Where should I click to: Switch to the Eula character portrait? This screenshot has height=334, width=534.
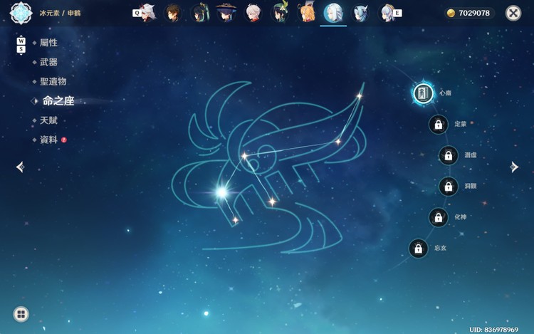pyautogui.click(x=360, y=13)
